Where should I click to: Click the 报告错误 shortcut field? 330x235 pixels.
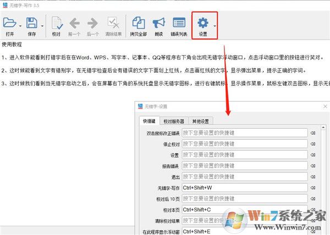(x=245, y=166)
